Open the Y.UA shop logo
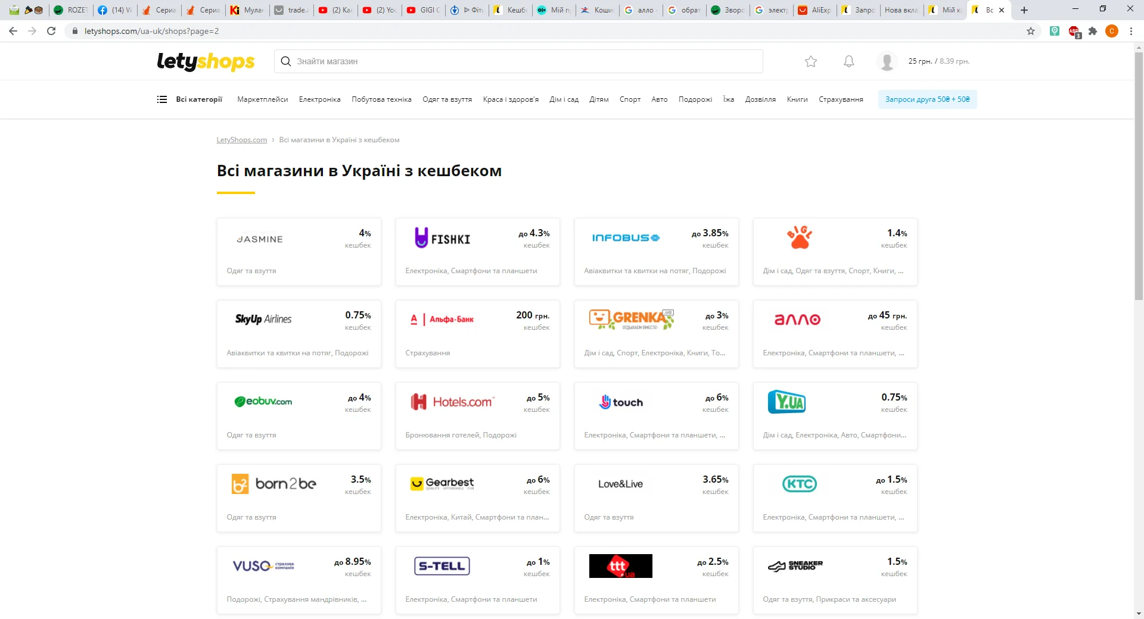 (786, 402)
